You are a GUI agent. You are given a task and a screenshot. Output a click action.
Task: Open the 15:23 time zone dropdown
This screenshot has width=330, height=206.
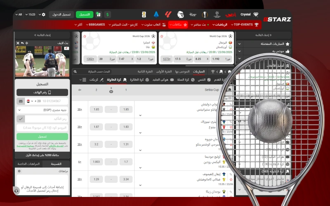pyautogui.click(x=30, y=14)
